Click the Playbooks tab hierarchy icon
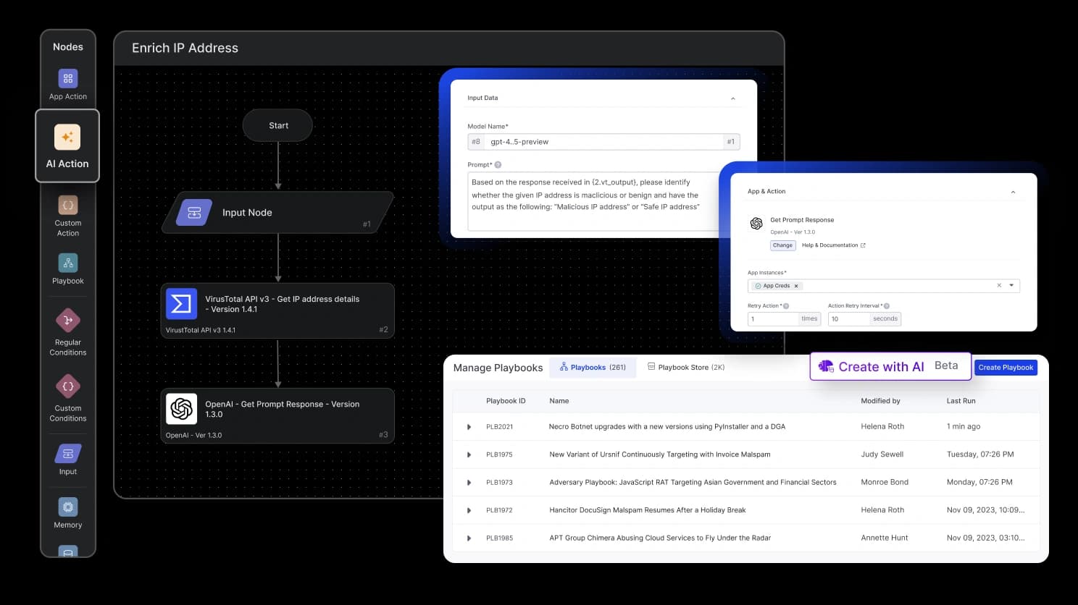Screen dimensions: 1078x605 564,367
